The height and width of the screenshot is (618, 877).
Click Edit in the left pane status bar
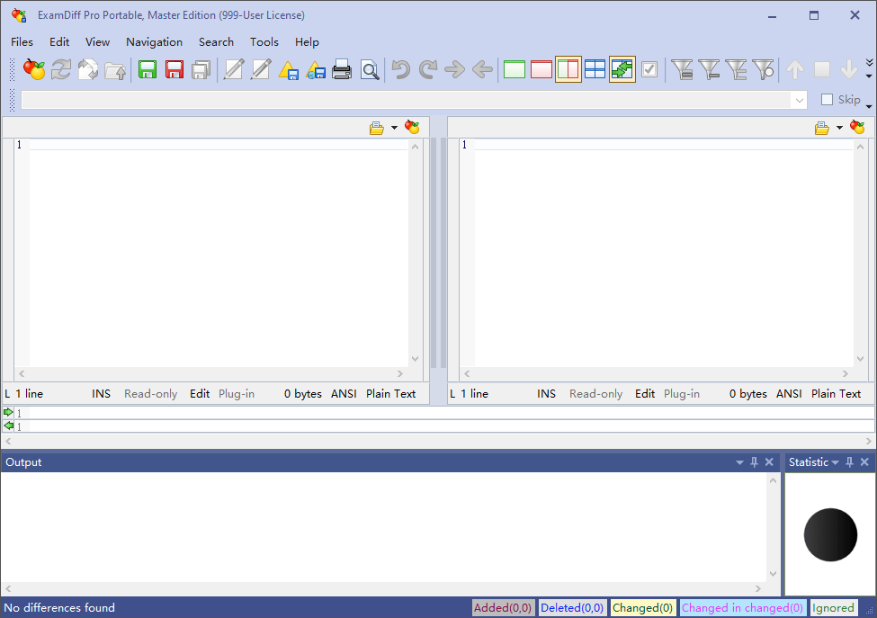(x=200, y=393)
